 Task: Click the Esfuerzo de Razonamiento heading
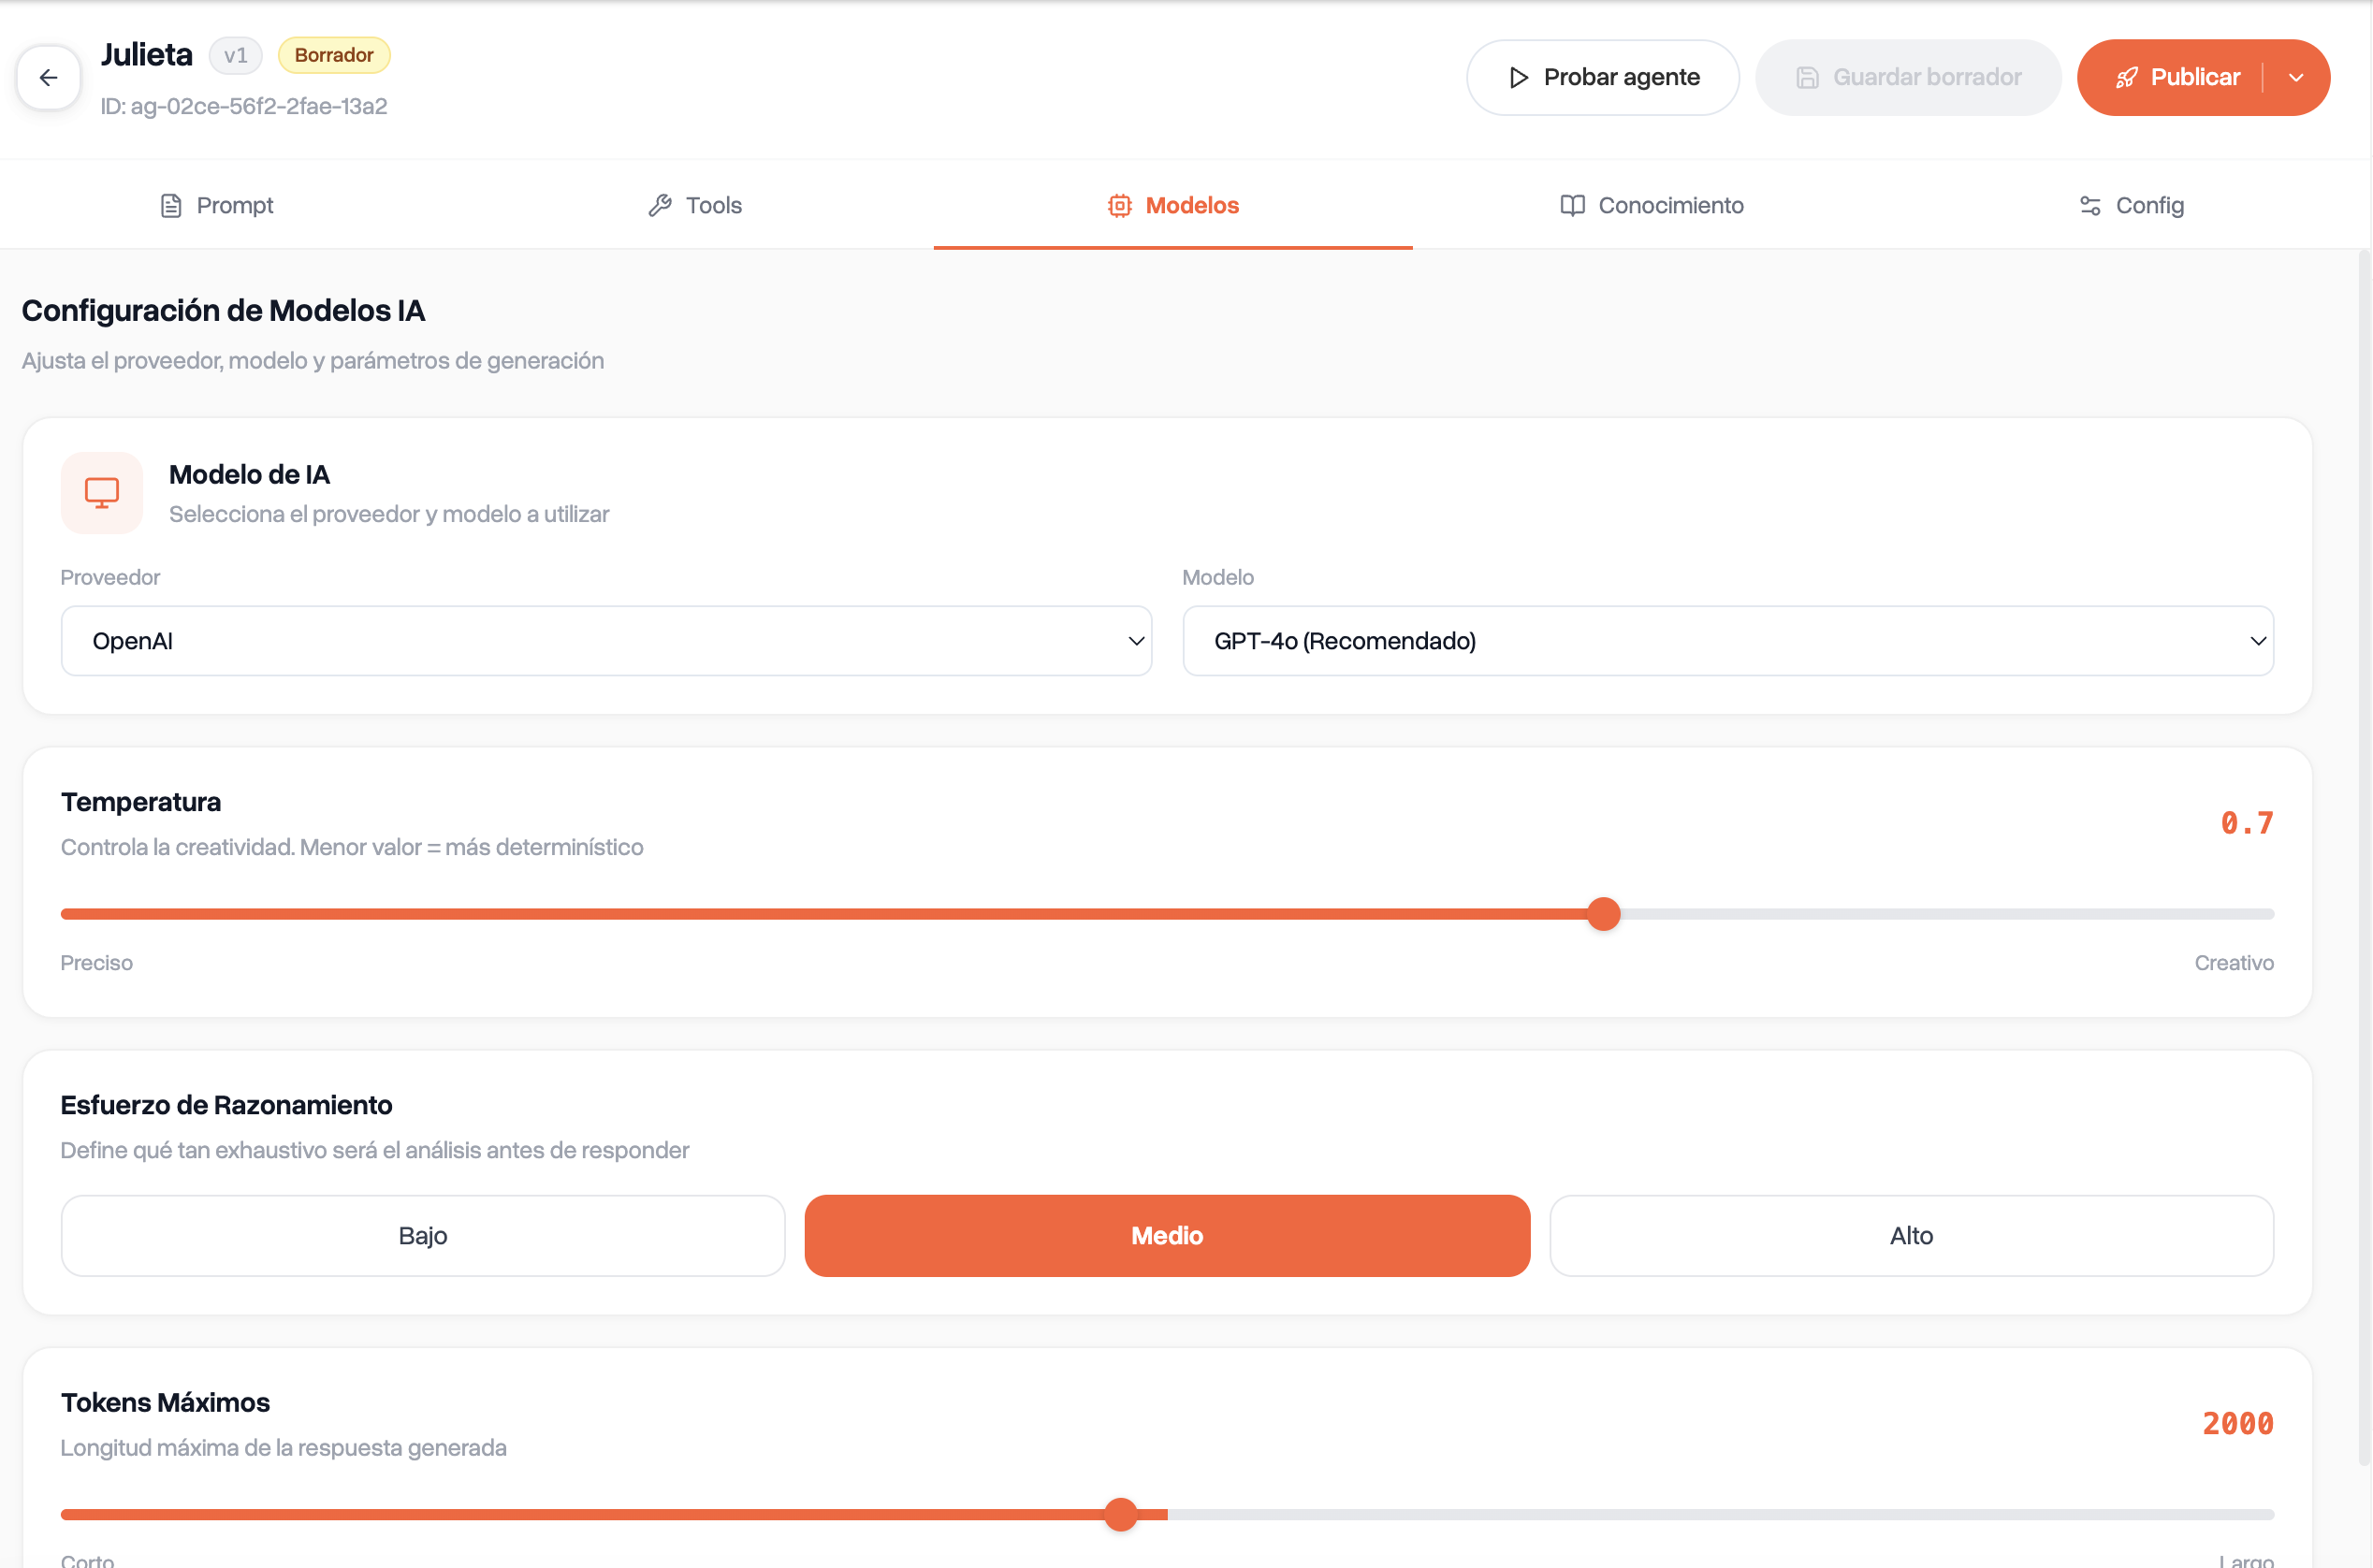(226, 1105)
